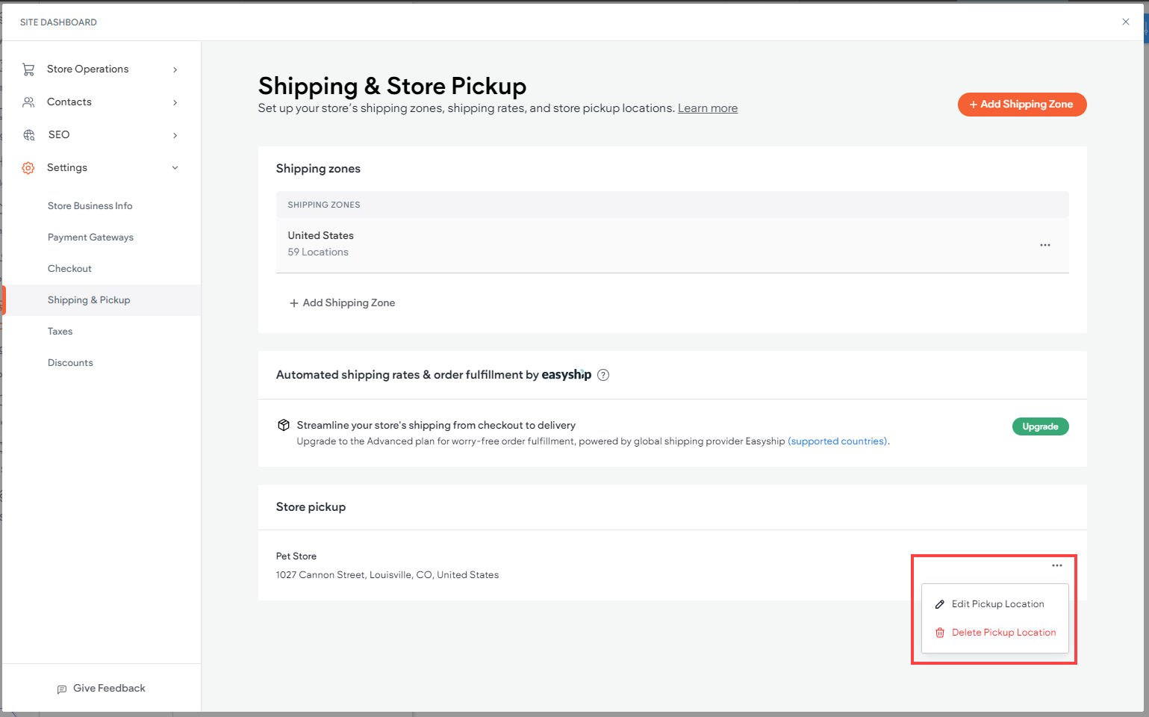Click the green Upgrade button
Screen dimensions: 1149x717
click(x=1040, y=426)
